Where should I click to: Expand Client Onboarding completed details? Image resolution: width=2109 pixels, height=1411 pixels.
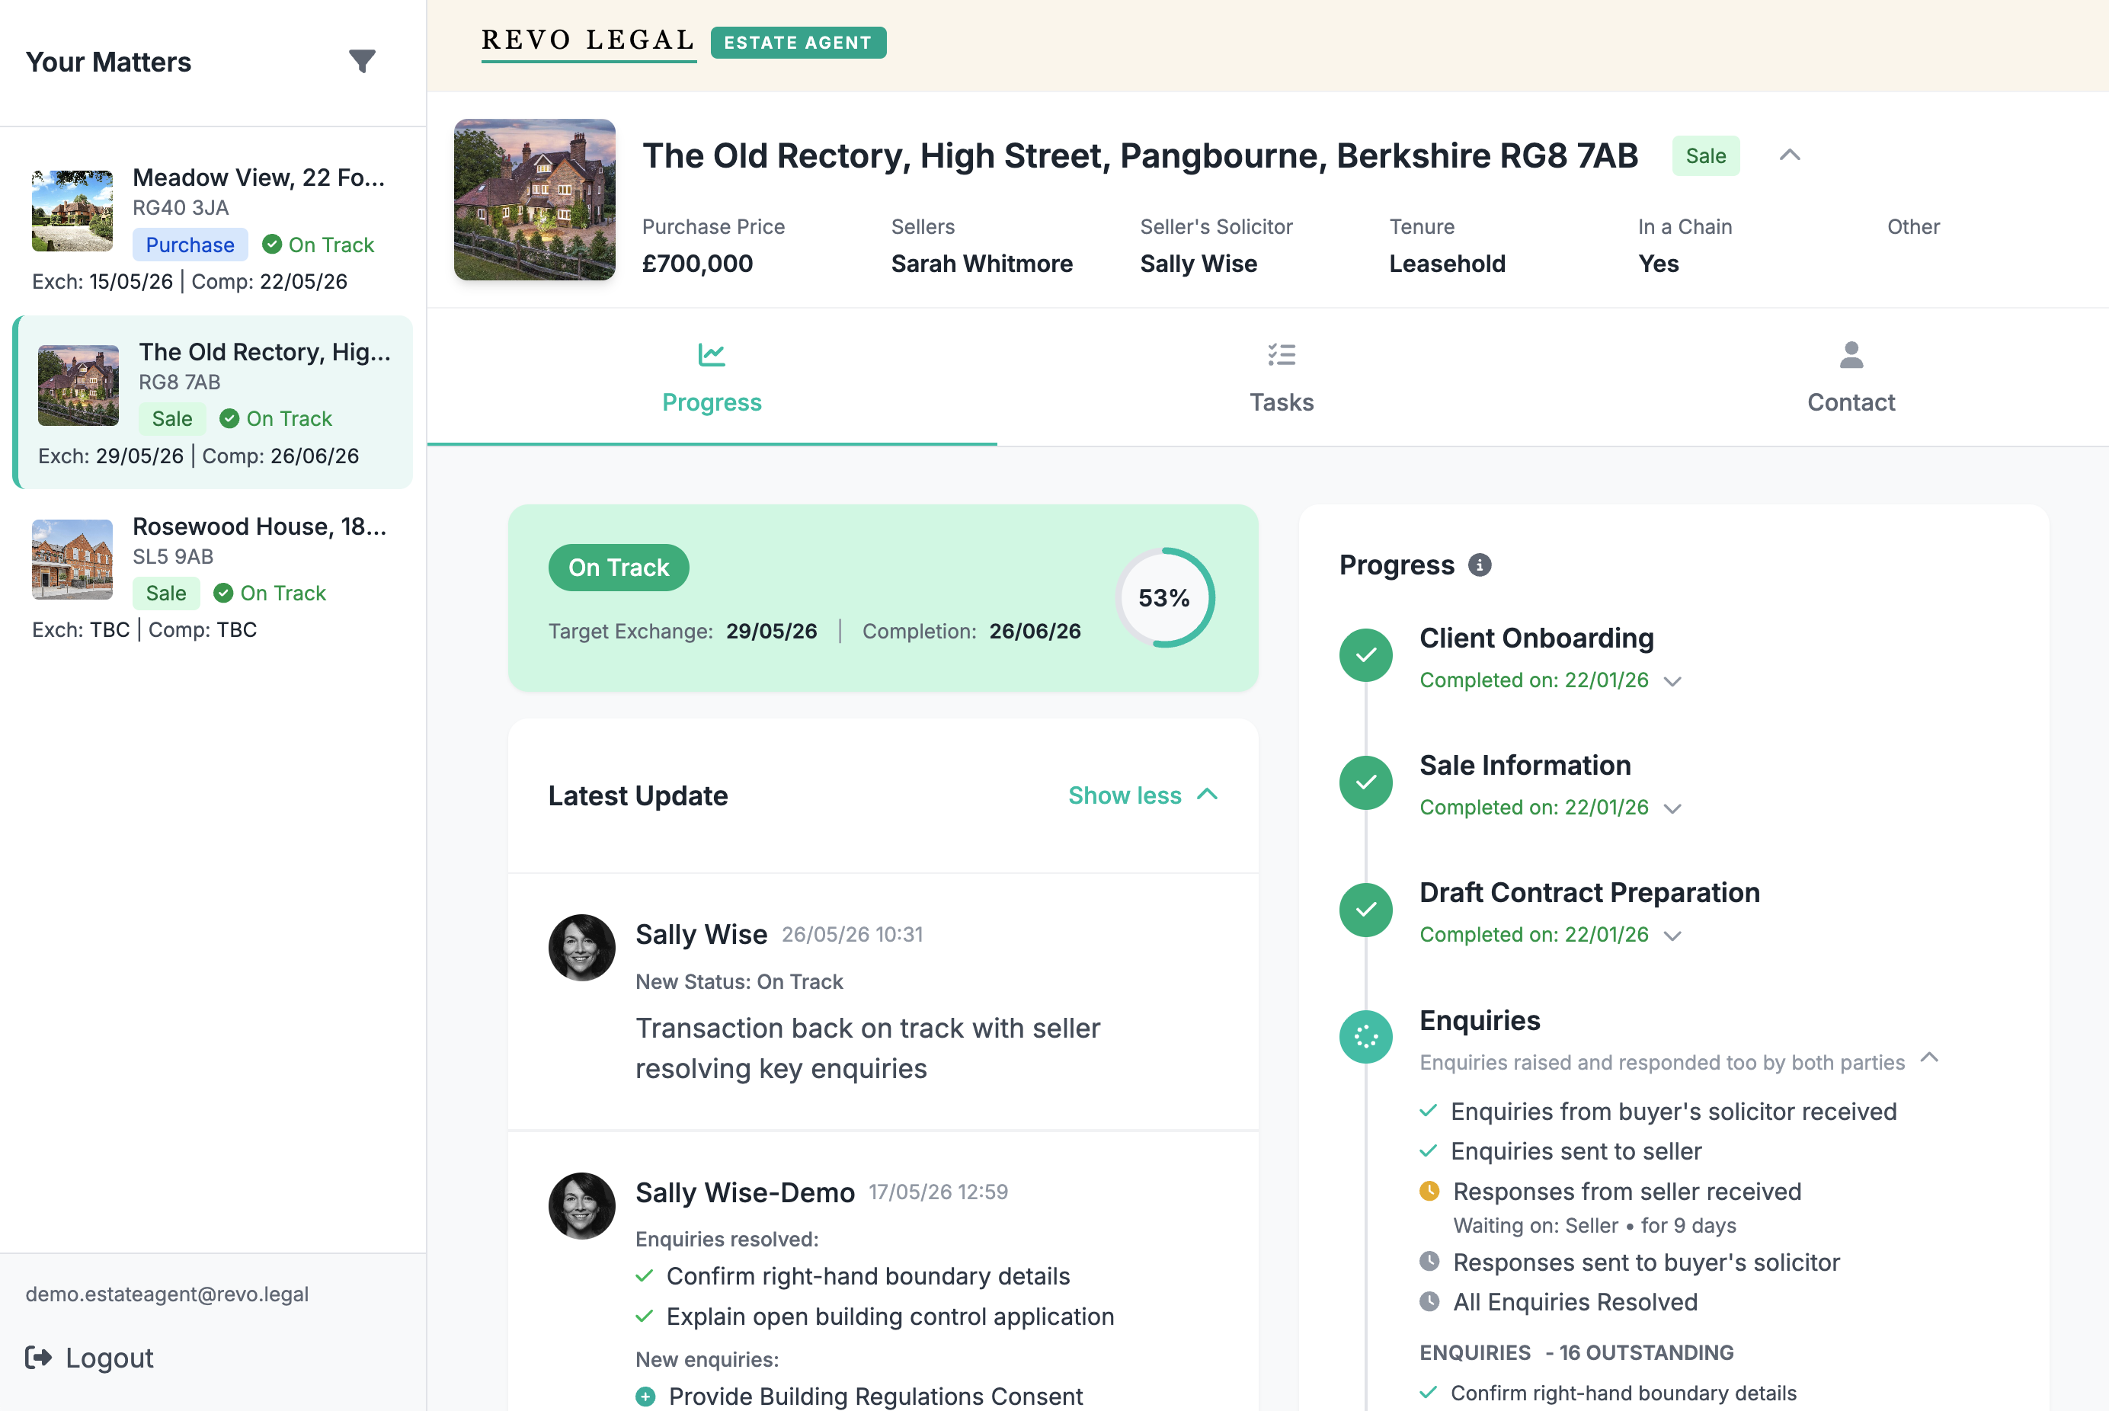(x=1672, y=681)
